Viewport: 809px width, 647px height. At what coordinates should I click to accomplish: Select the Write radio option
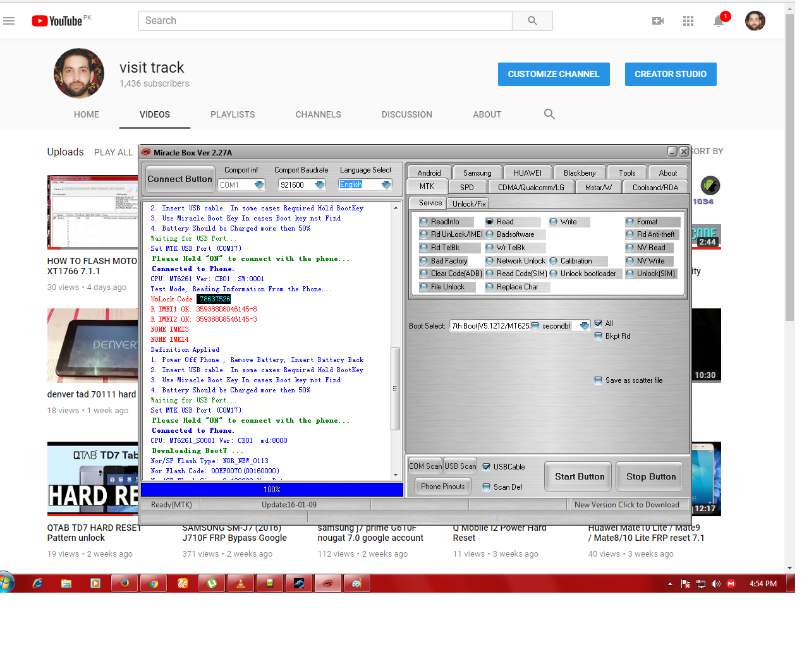pyautogui.click(x=553, y=222)
